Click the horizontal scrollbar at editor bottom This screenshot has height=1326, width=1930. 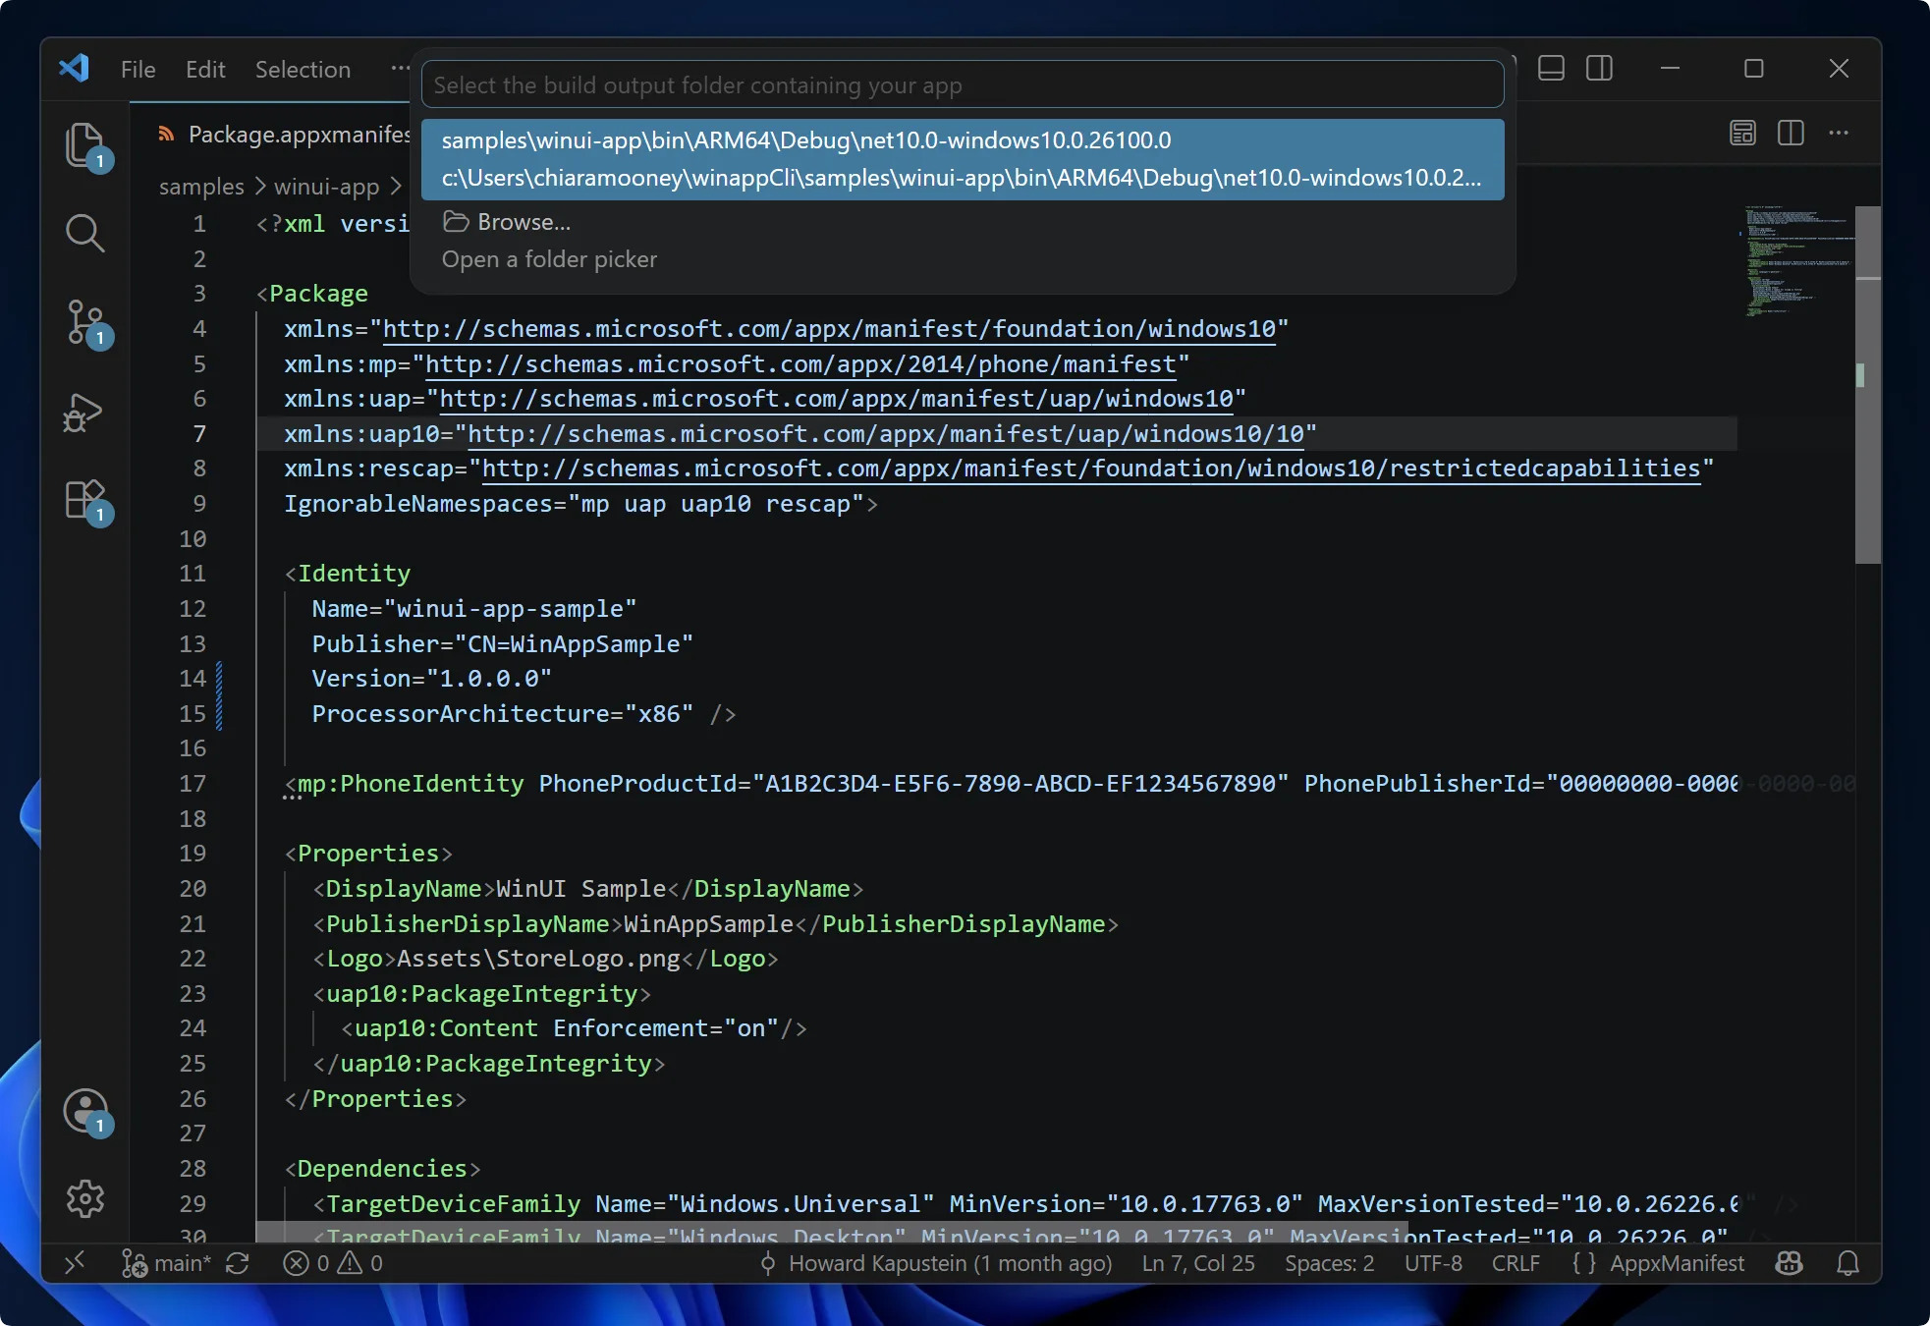pyautogui.click(x=832, y=1232)
